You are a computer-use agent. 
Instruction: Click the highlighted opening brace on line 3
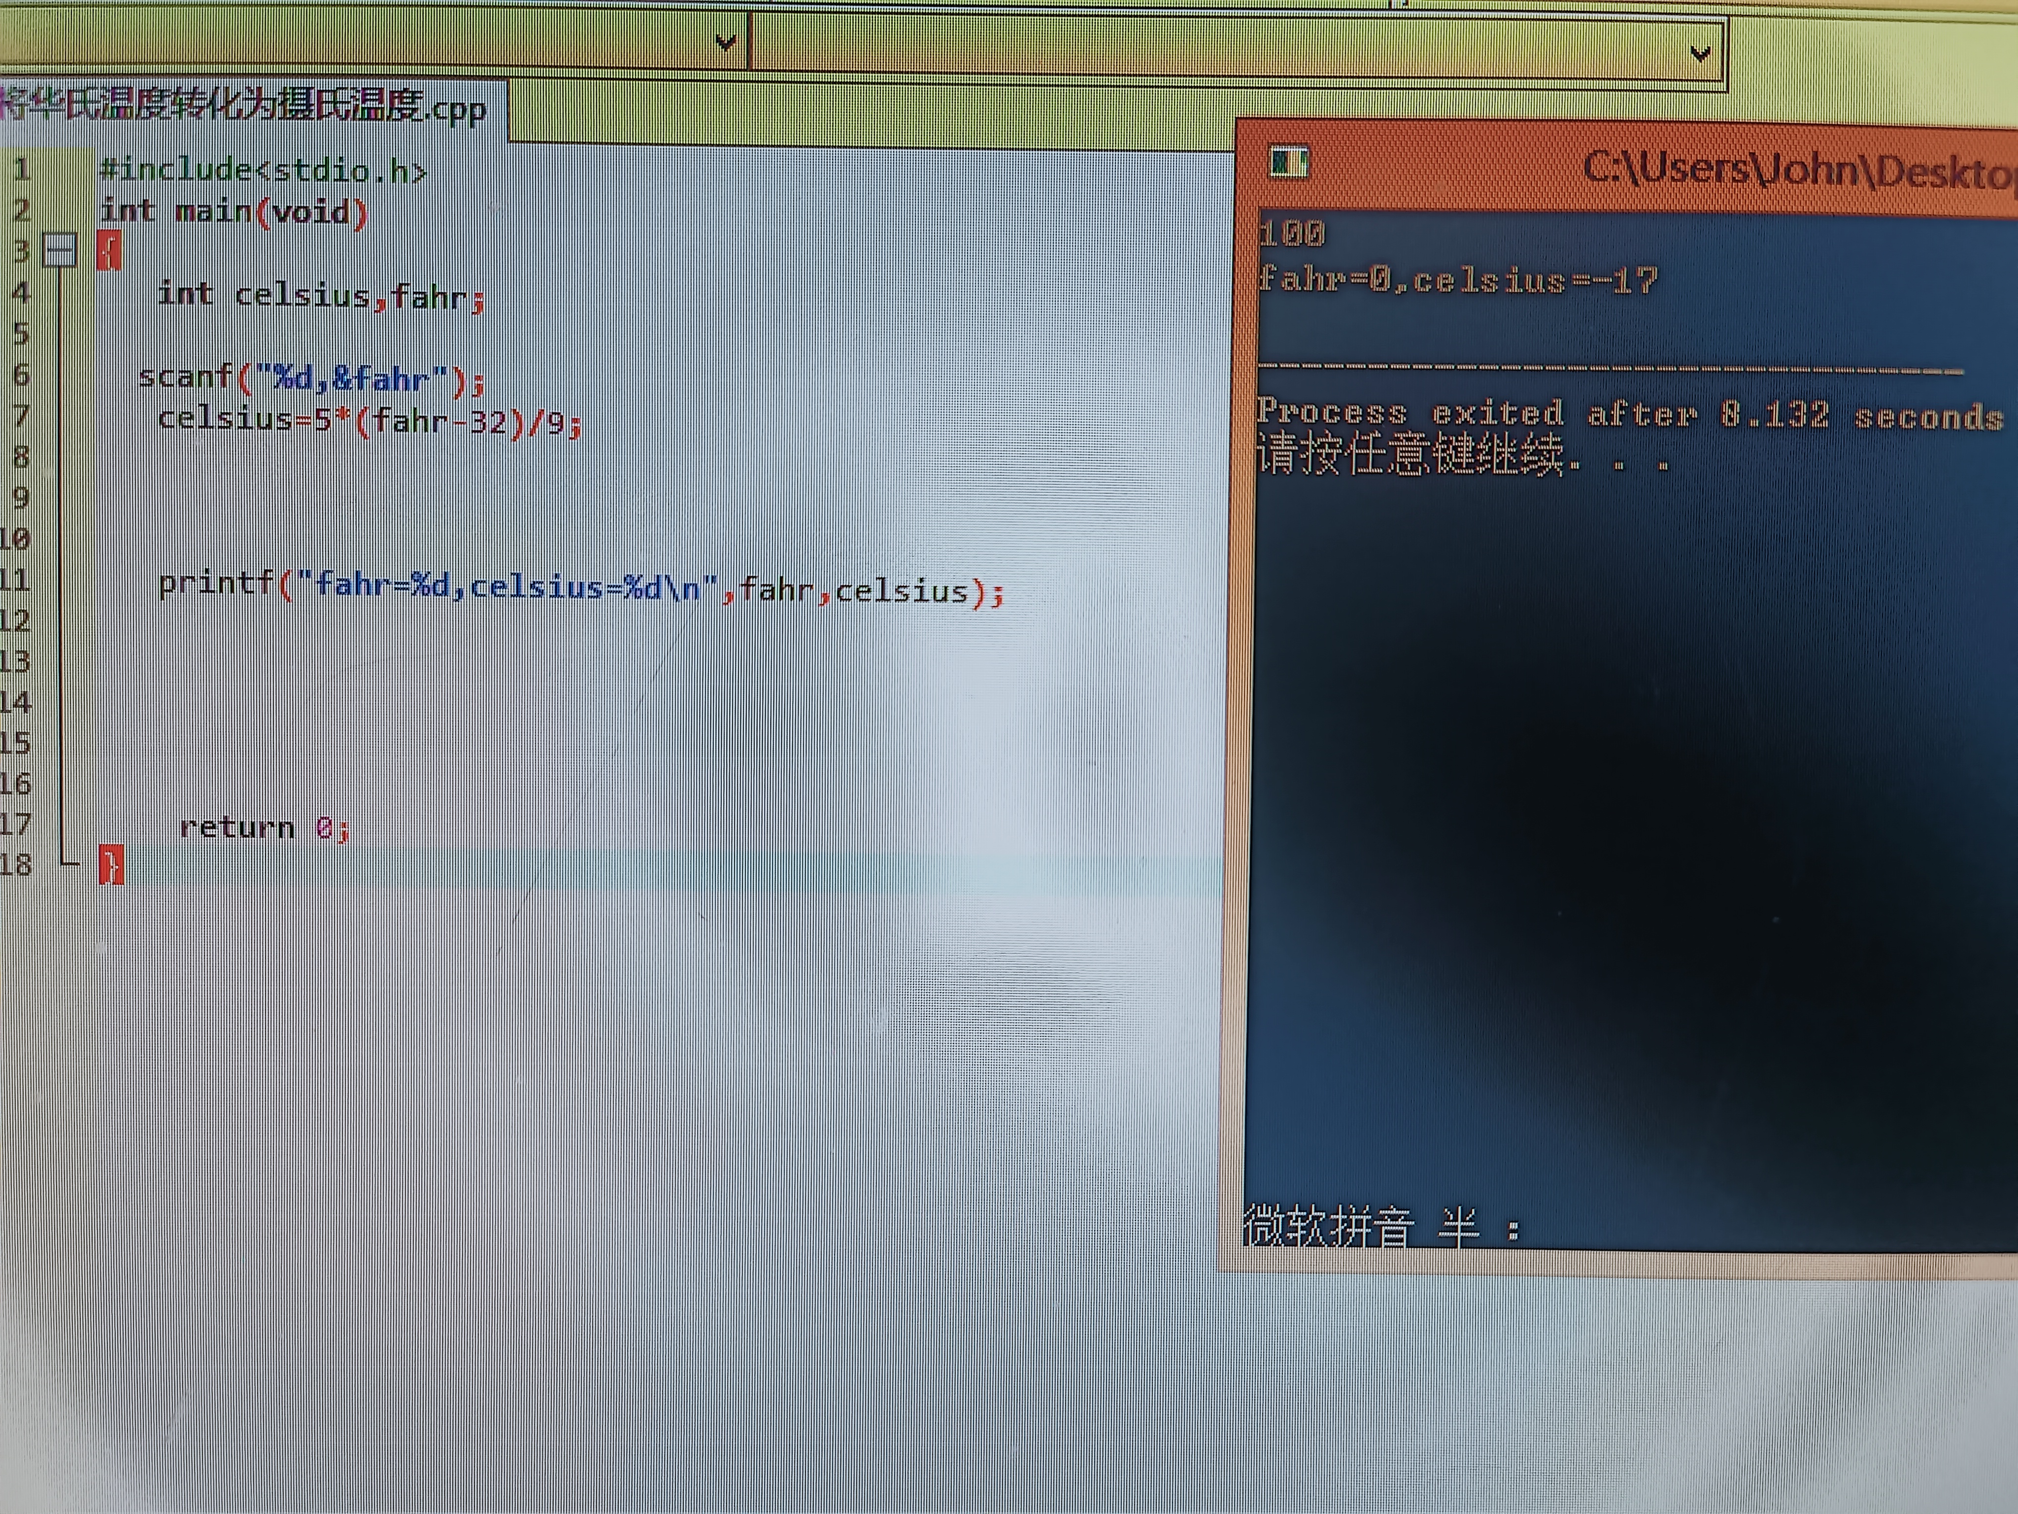[x=108, y=251]
